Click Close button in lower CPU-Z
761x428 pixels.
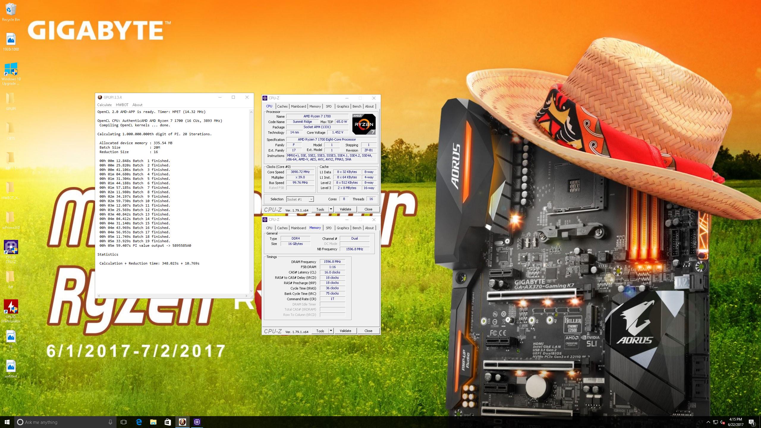click(368, 331)
